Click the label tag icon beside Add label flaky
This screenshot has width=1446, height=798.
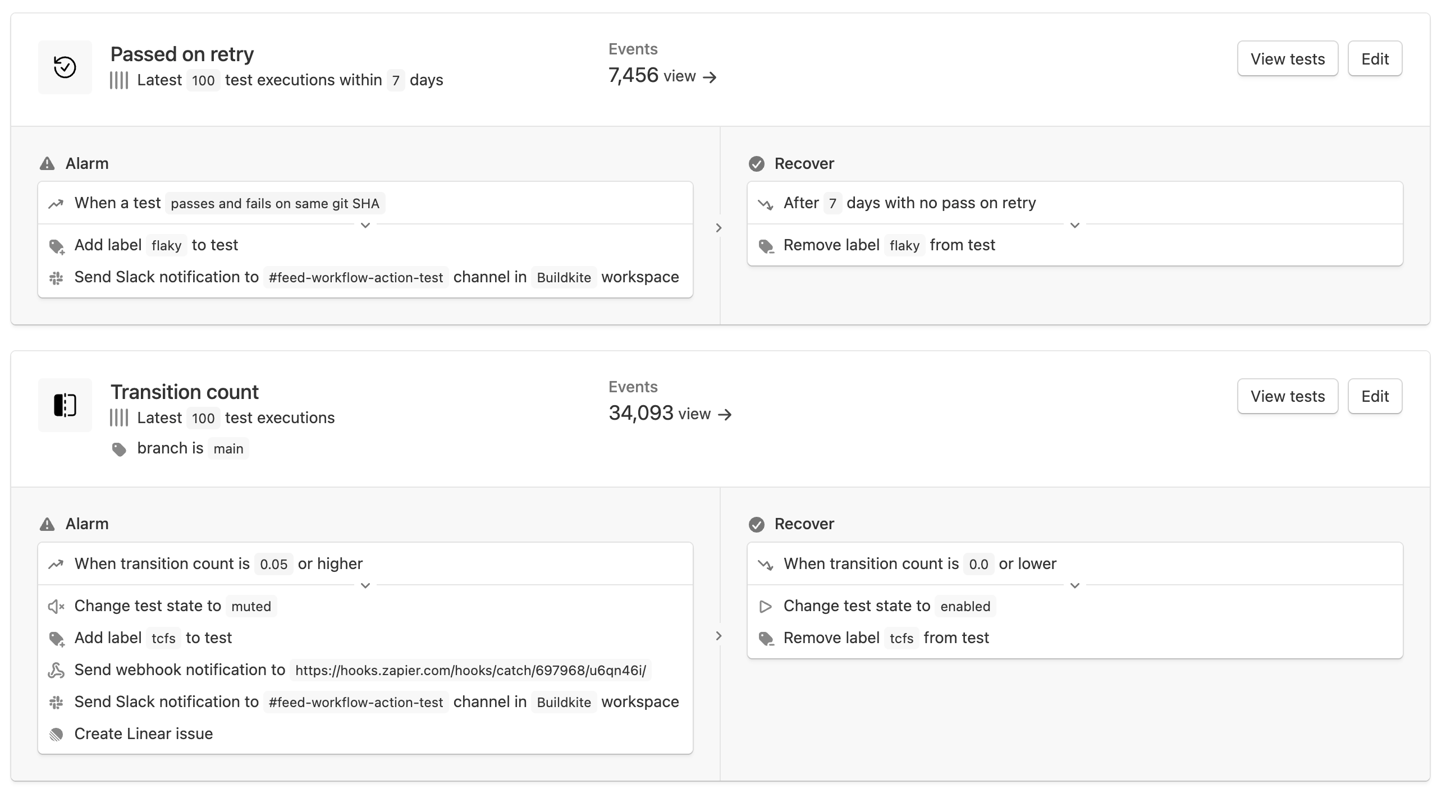[x=57, y=246]
